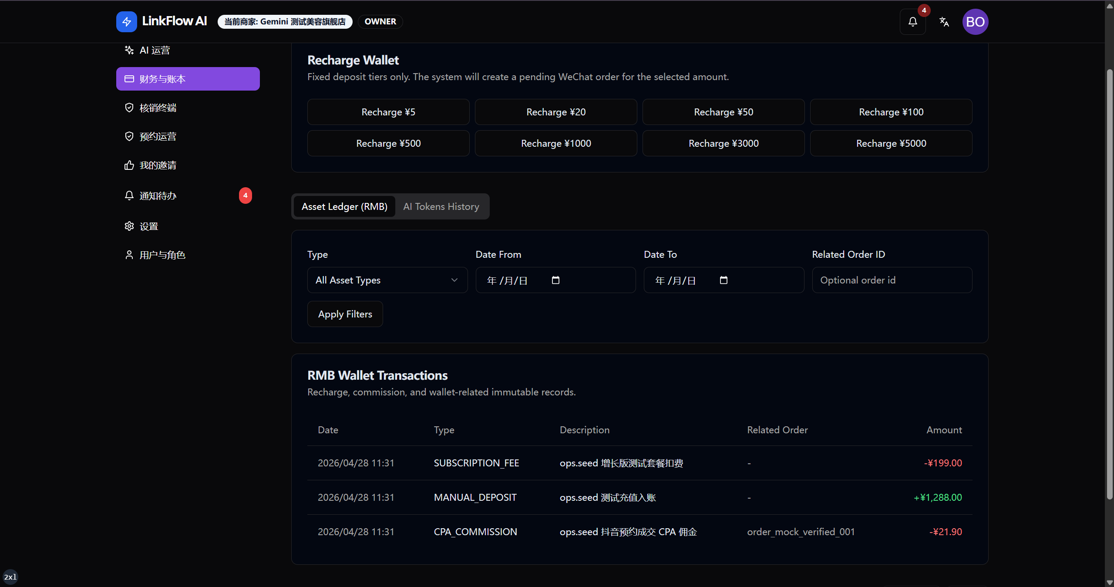Go to 用户与角色
The height and width of the screenshot is (587, 1114).
pyautogui.click(x=188, y=255)
